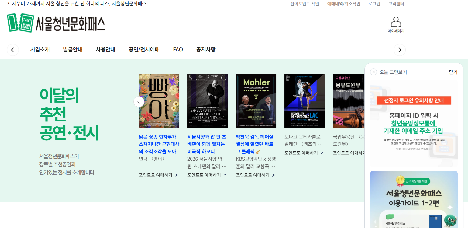Image resolution: width=468 pixels, height=228 pixels.
Task: Click 국립무용단 몽유도원무 title
Action: [x=349, y=141]
